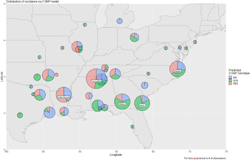Click the three-color pie in Ohio
The height and width of the screenshot is (160, 250).
click(x=134, y=37)
